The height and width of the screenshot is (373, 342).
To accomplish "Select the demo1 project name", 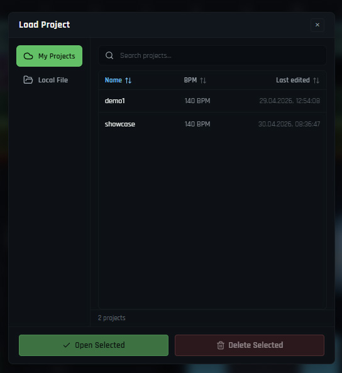I will pos(115,101).
